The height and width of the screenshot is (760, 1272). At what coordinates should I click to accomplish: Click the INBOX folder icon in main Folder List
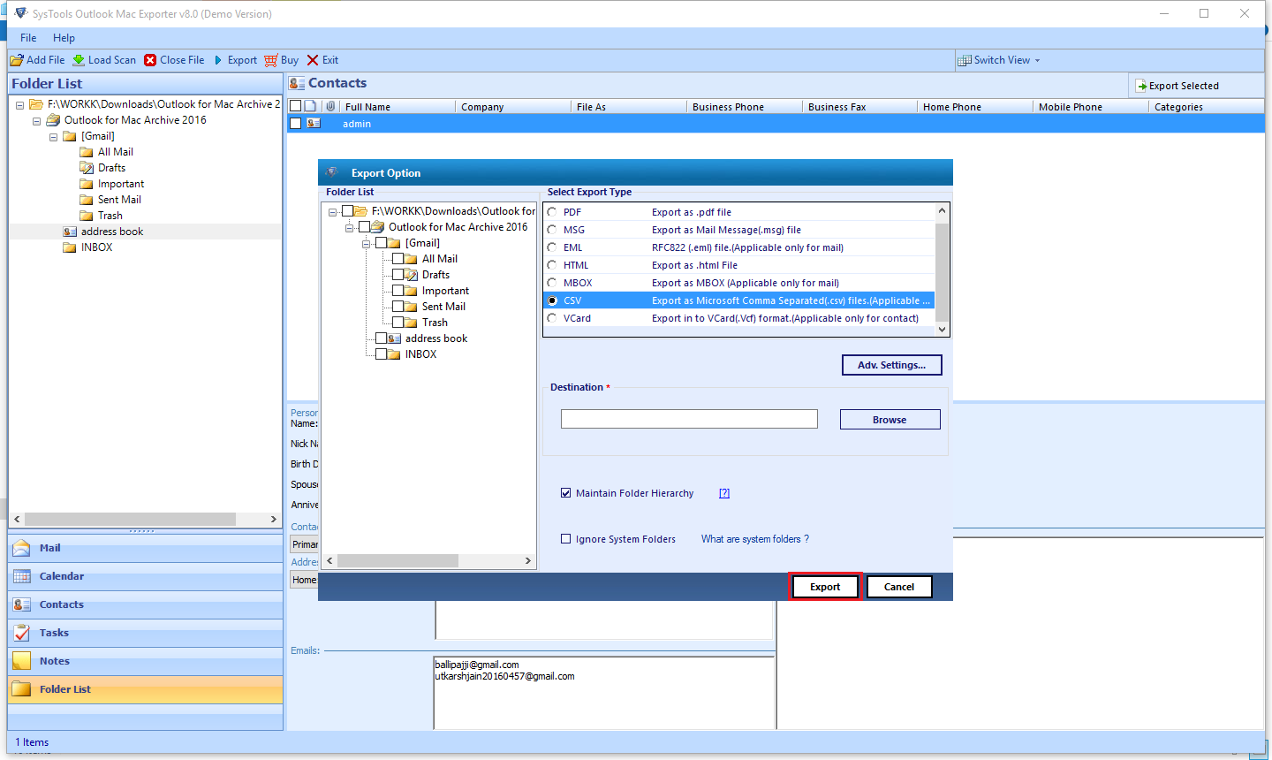tap(70, 247)
